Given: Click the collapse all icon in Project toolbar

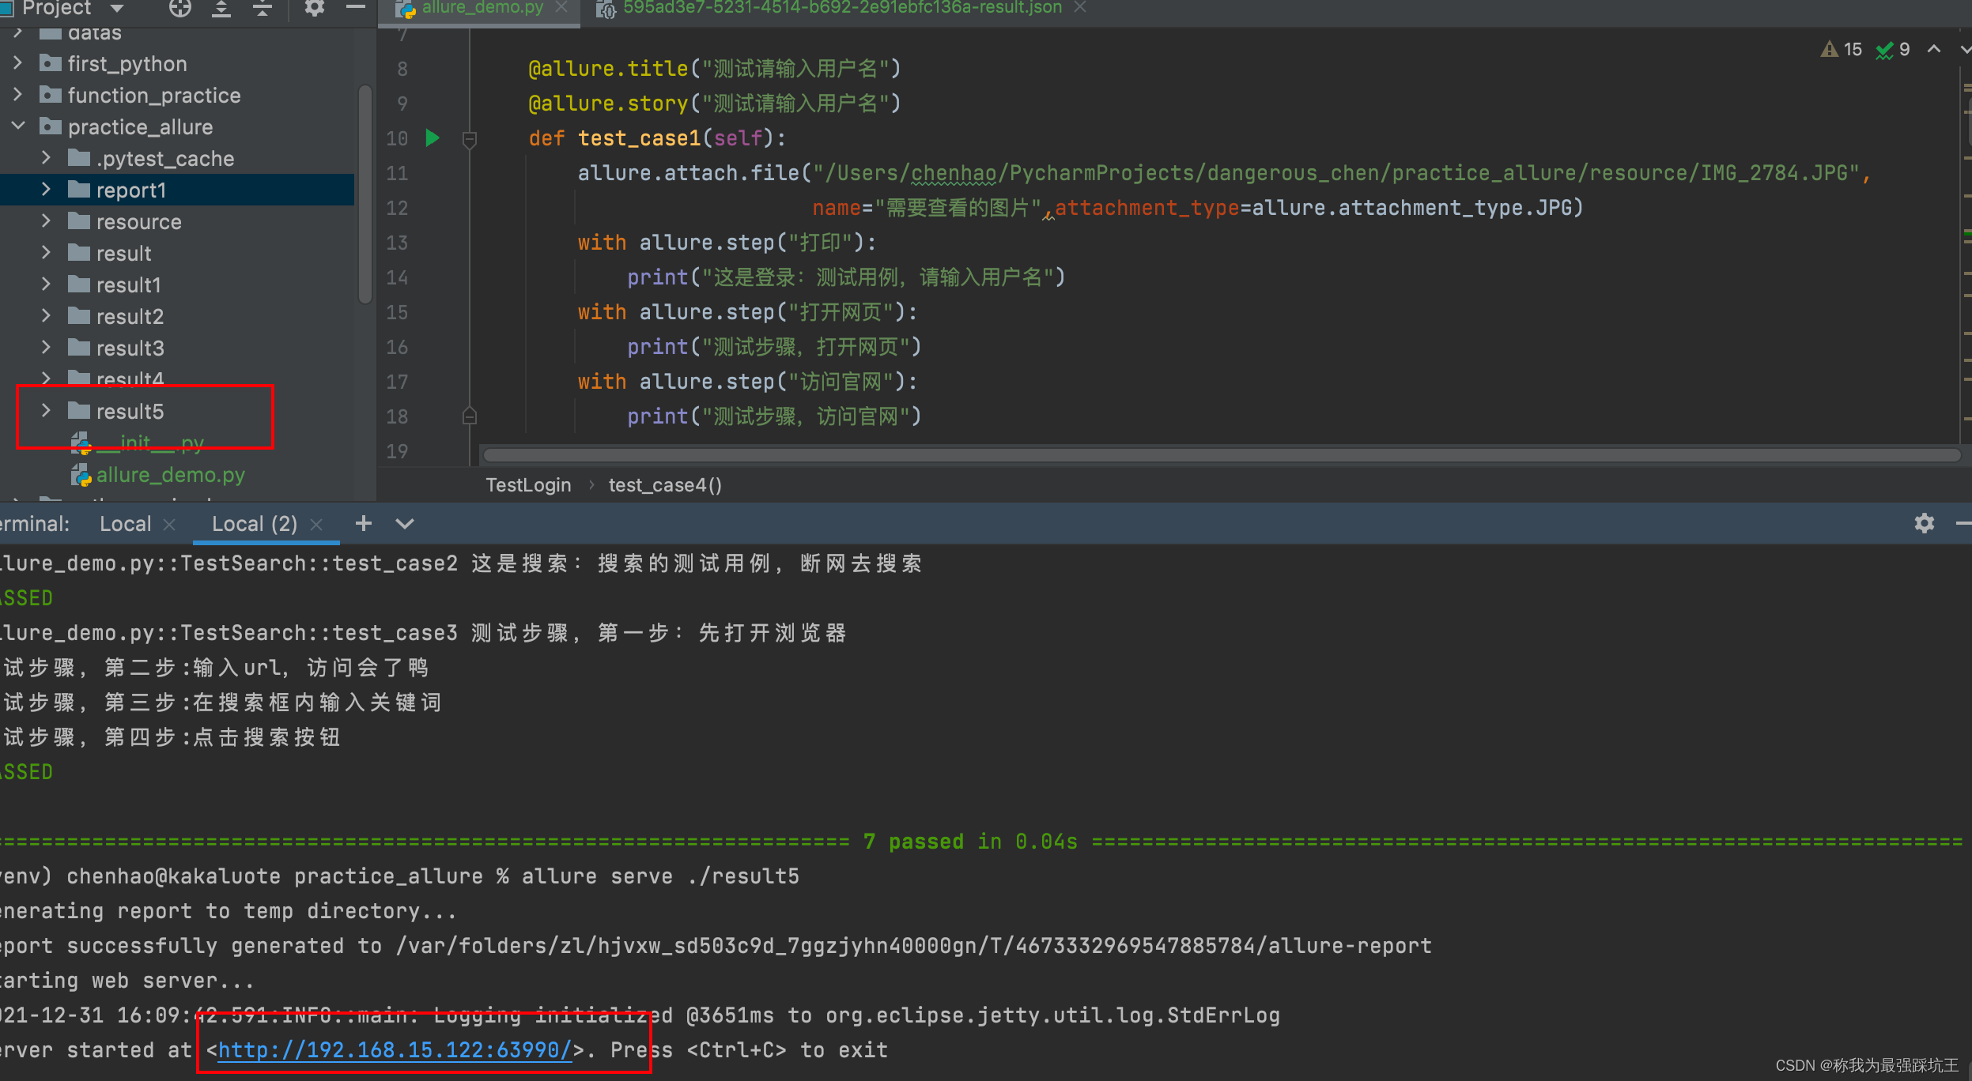Looking at the screenshot, I should pyautogui.click(x=262, y=8).
